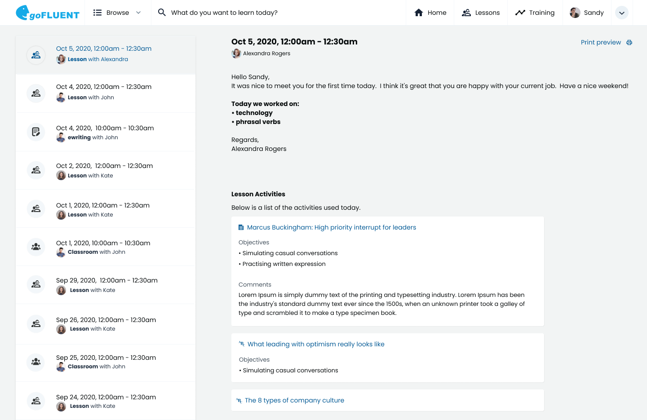647x420 pixels.
Task: Click the Classroom group icon on Oct 1 entry
Action: pyautogui.click(x=35, y=247)
